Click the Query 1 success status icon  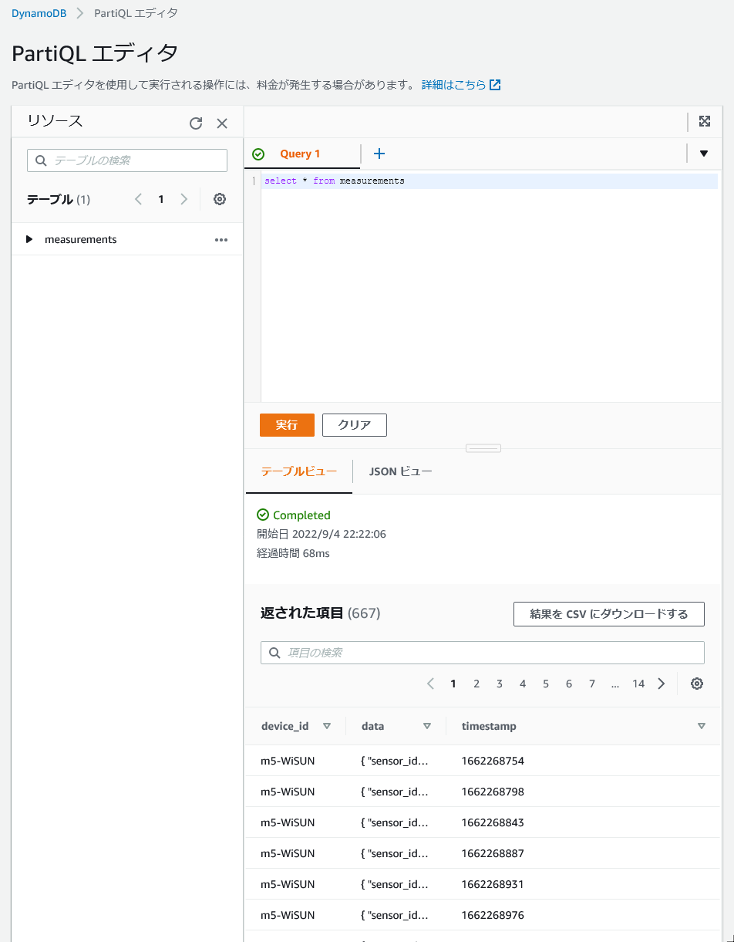click(258, 154)
